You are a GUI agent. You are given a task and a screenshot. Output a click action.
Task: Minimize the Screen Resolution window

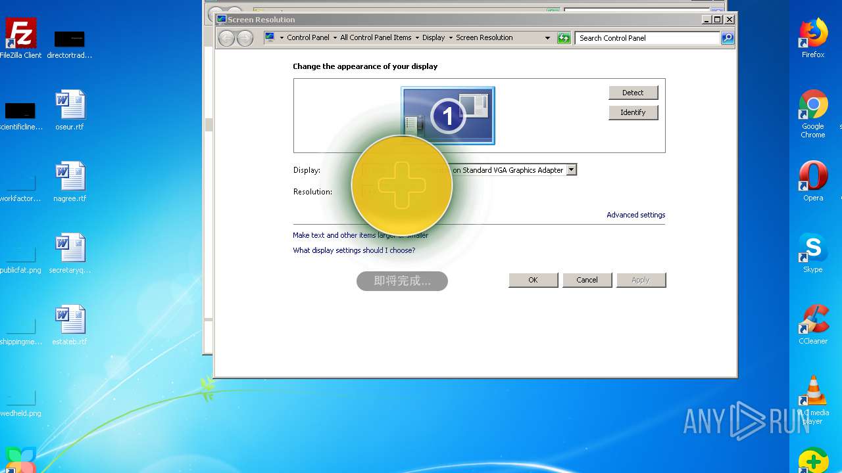click(x=706, y=20)
